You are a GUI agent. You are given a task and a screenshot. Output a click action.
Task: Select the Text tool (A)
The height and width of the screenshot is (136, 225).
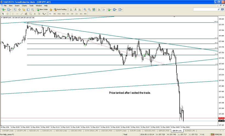point(35,14)
